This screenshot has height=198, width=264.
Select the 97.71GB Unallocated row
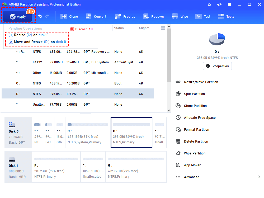78,104
